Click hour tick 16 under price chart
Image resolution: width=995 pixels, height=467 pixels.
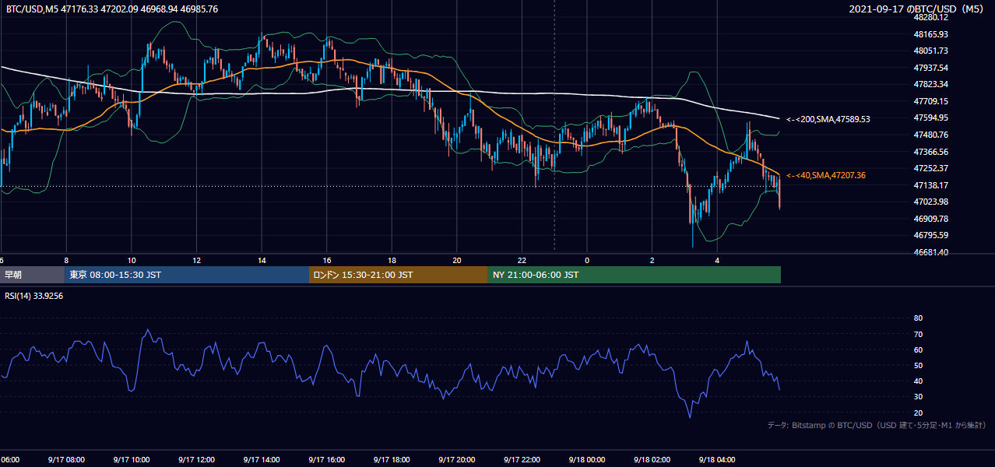click(327, 260)
